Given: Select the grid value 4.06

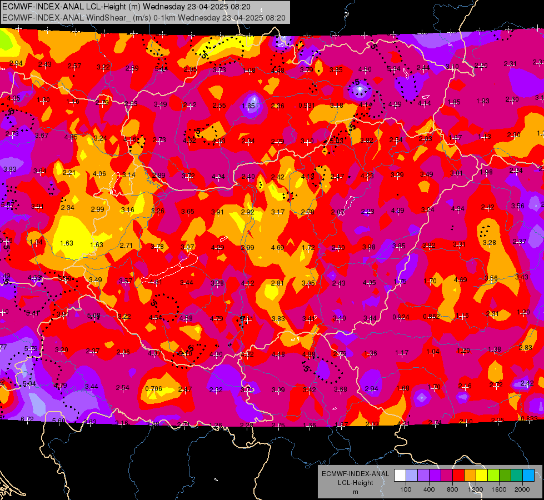Looking at the screenshot, I should coord(99,174).
